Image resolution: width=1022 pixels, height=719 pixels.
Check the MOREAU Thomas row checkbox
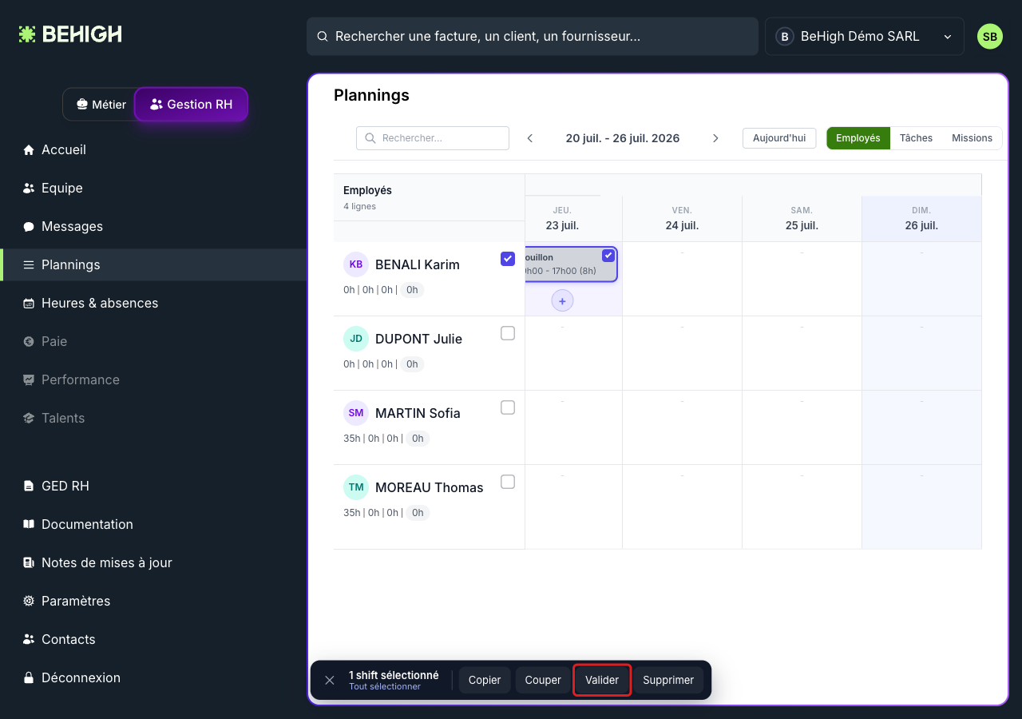click(x=508, y=482)
